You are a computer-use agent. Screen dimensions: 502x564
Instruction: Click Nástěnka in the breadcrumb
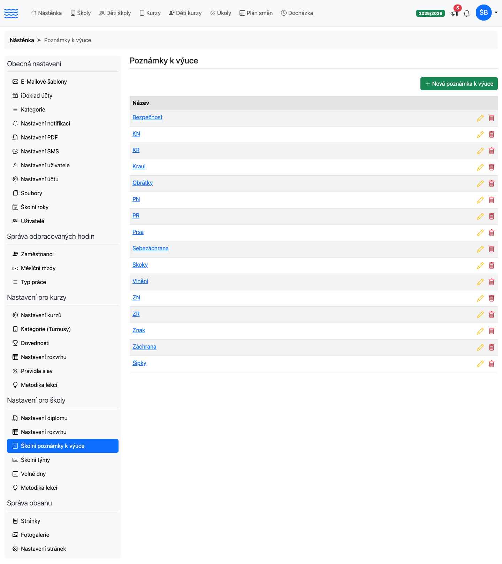[22, 40]
